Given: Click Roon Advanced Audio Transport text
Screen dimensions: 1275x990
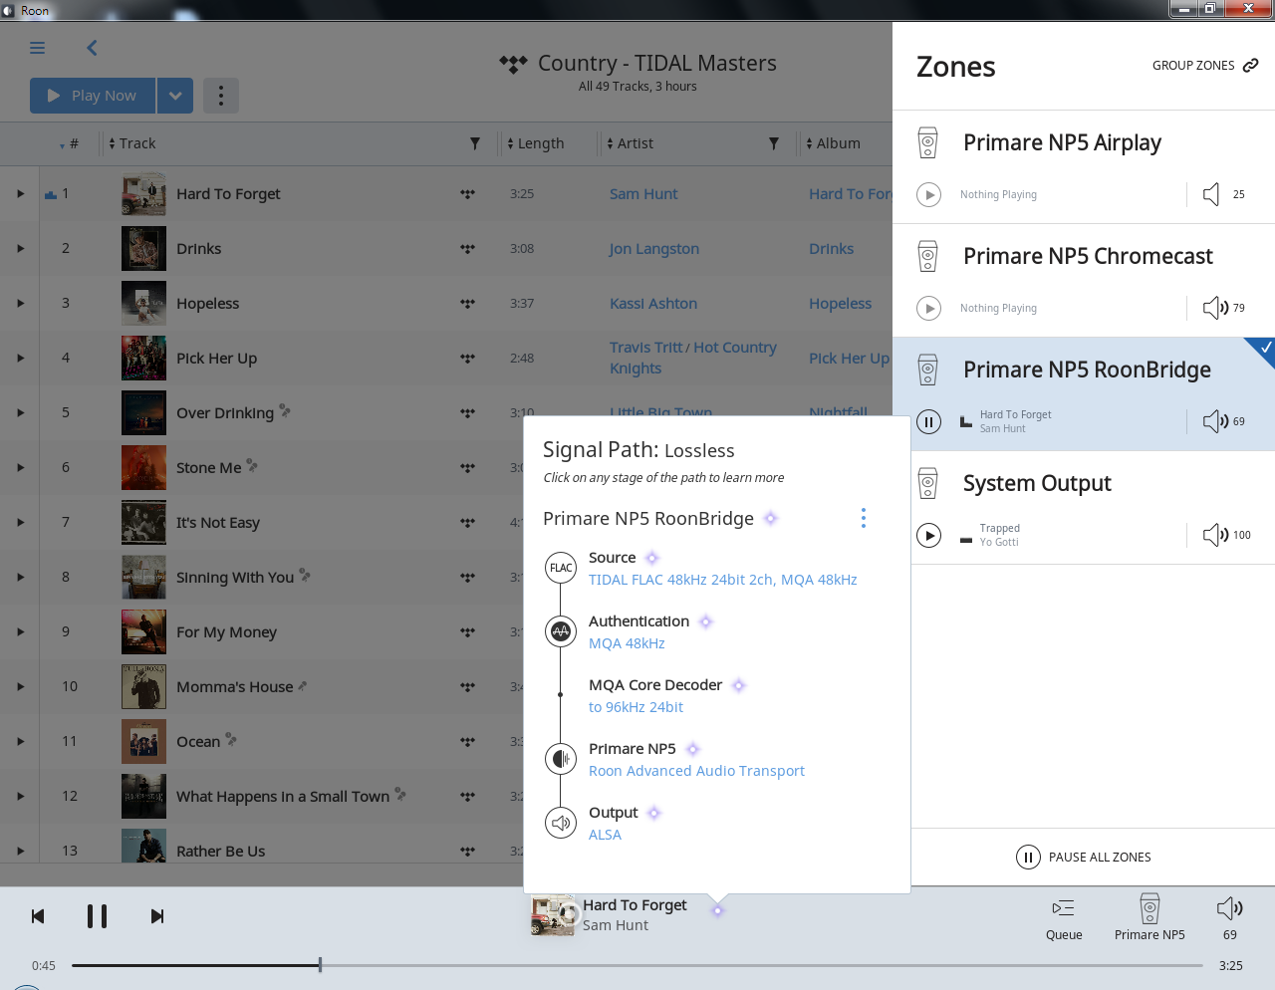Looking at the screenshot, I should point(696,771).
